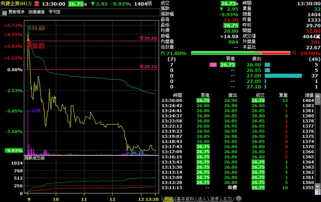Select the 13:23:58 trade row
The height and width of the screenshot is (202, 321).
238,121
